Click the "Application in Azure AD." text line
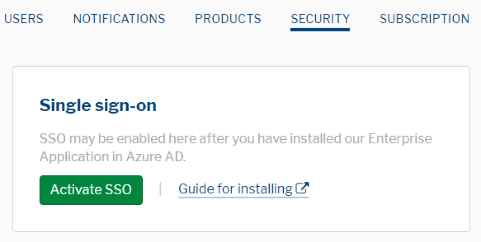Screen dimensions: 481x242 click(113, 157)
